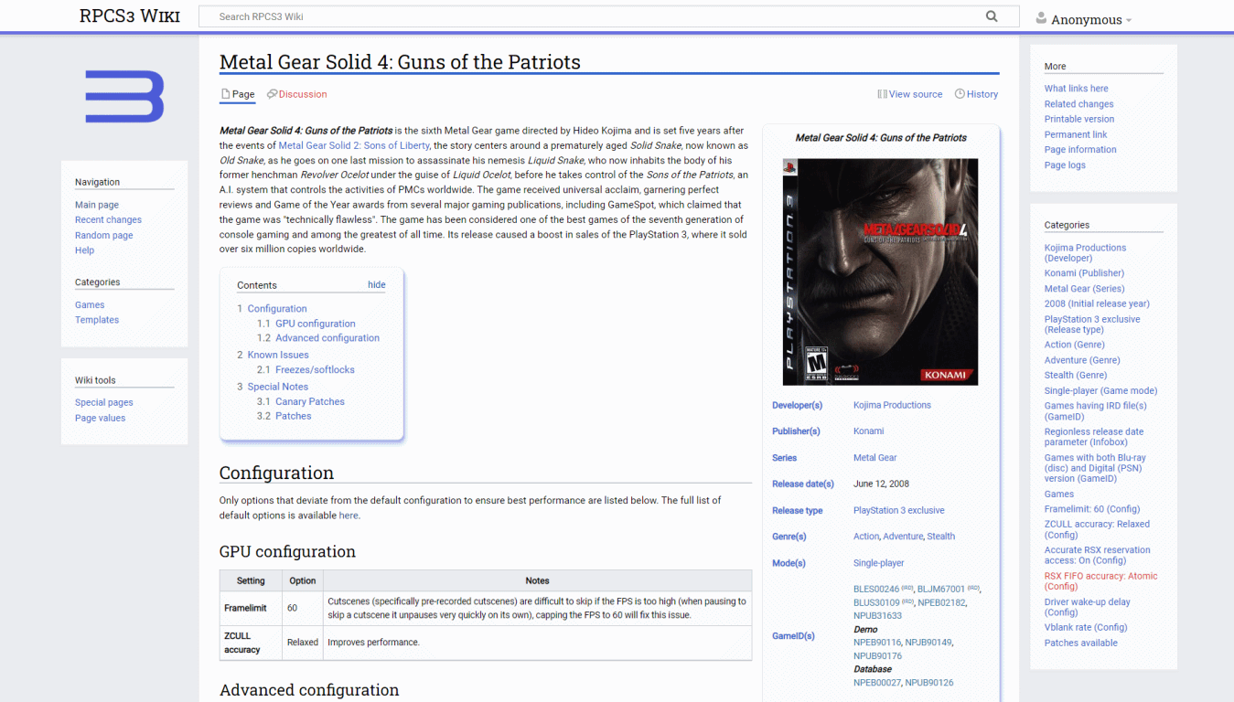Click the Metal Gear Solid 4 cover art
The width and height of the screenshot is (1234, 702).
click(880, 271)
